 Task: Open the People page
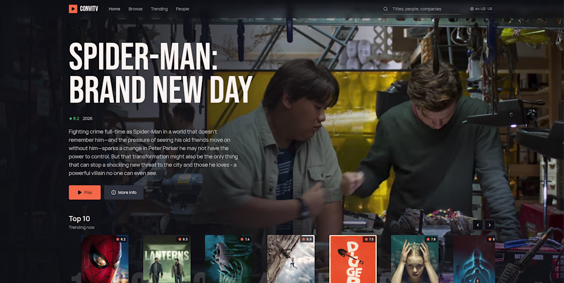pos(183,9)
